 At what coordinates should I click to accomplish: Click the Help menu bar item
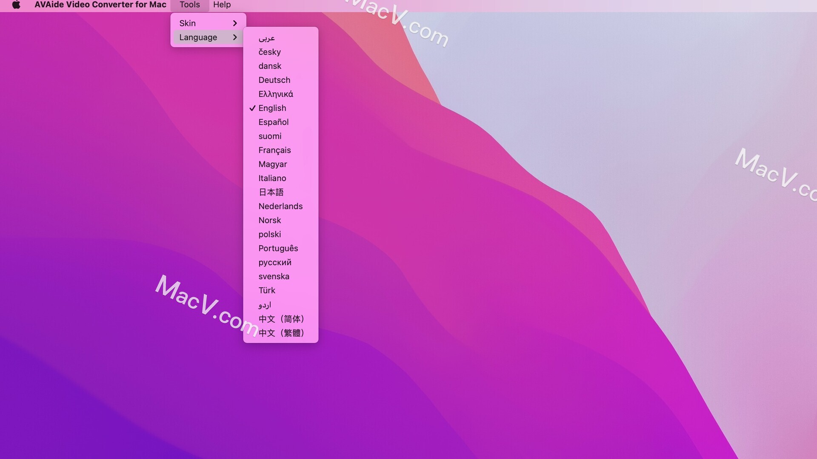[x=222, y=5]
